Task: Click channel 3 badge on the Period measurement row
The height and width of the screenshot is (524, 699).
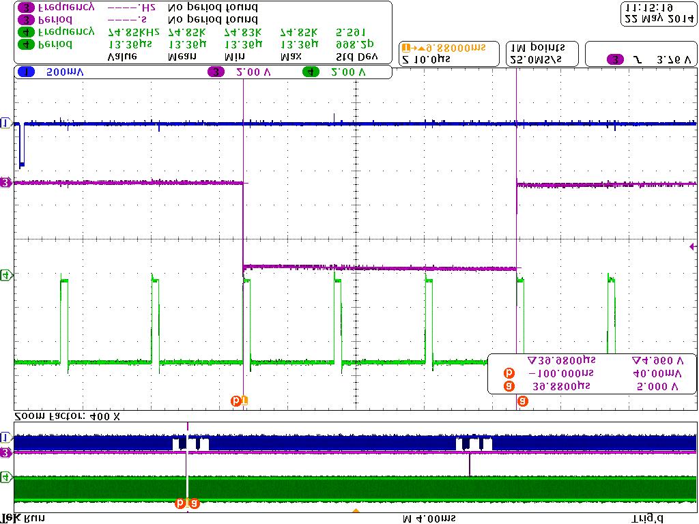Action: [x=27, y=20]
